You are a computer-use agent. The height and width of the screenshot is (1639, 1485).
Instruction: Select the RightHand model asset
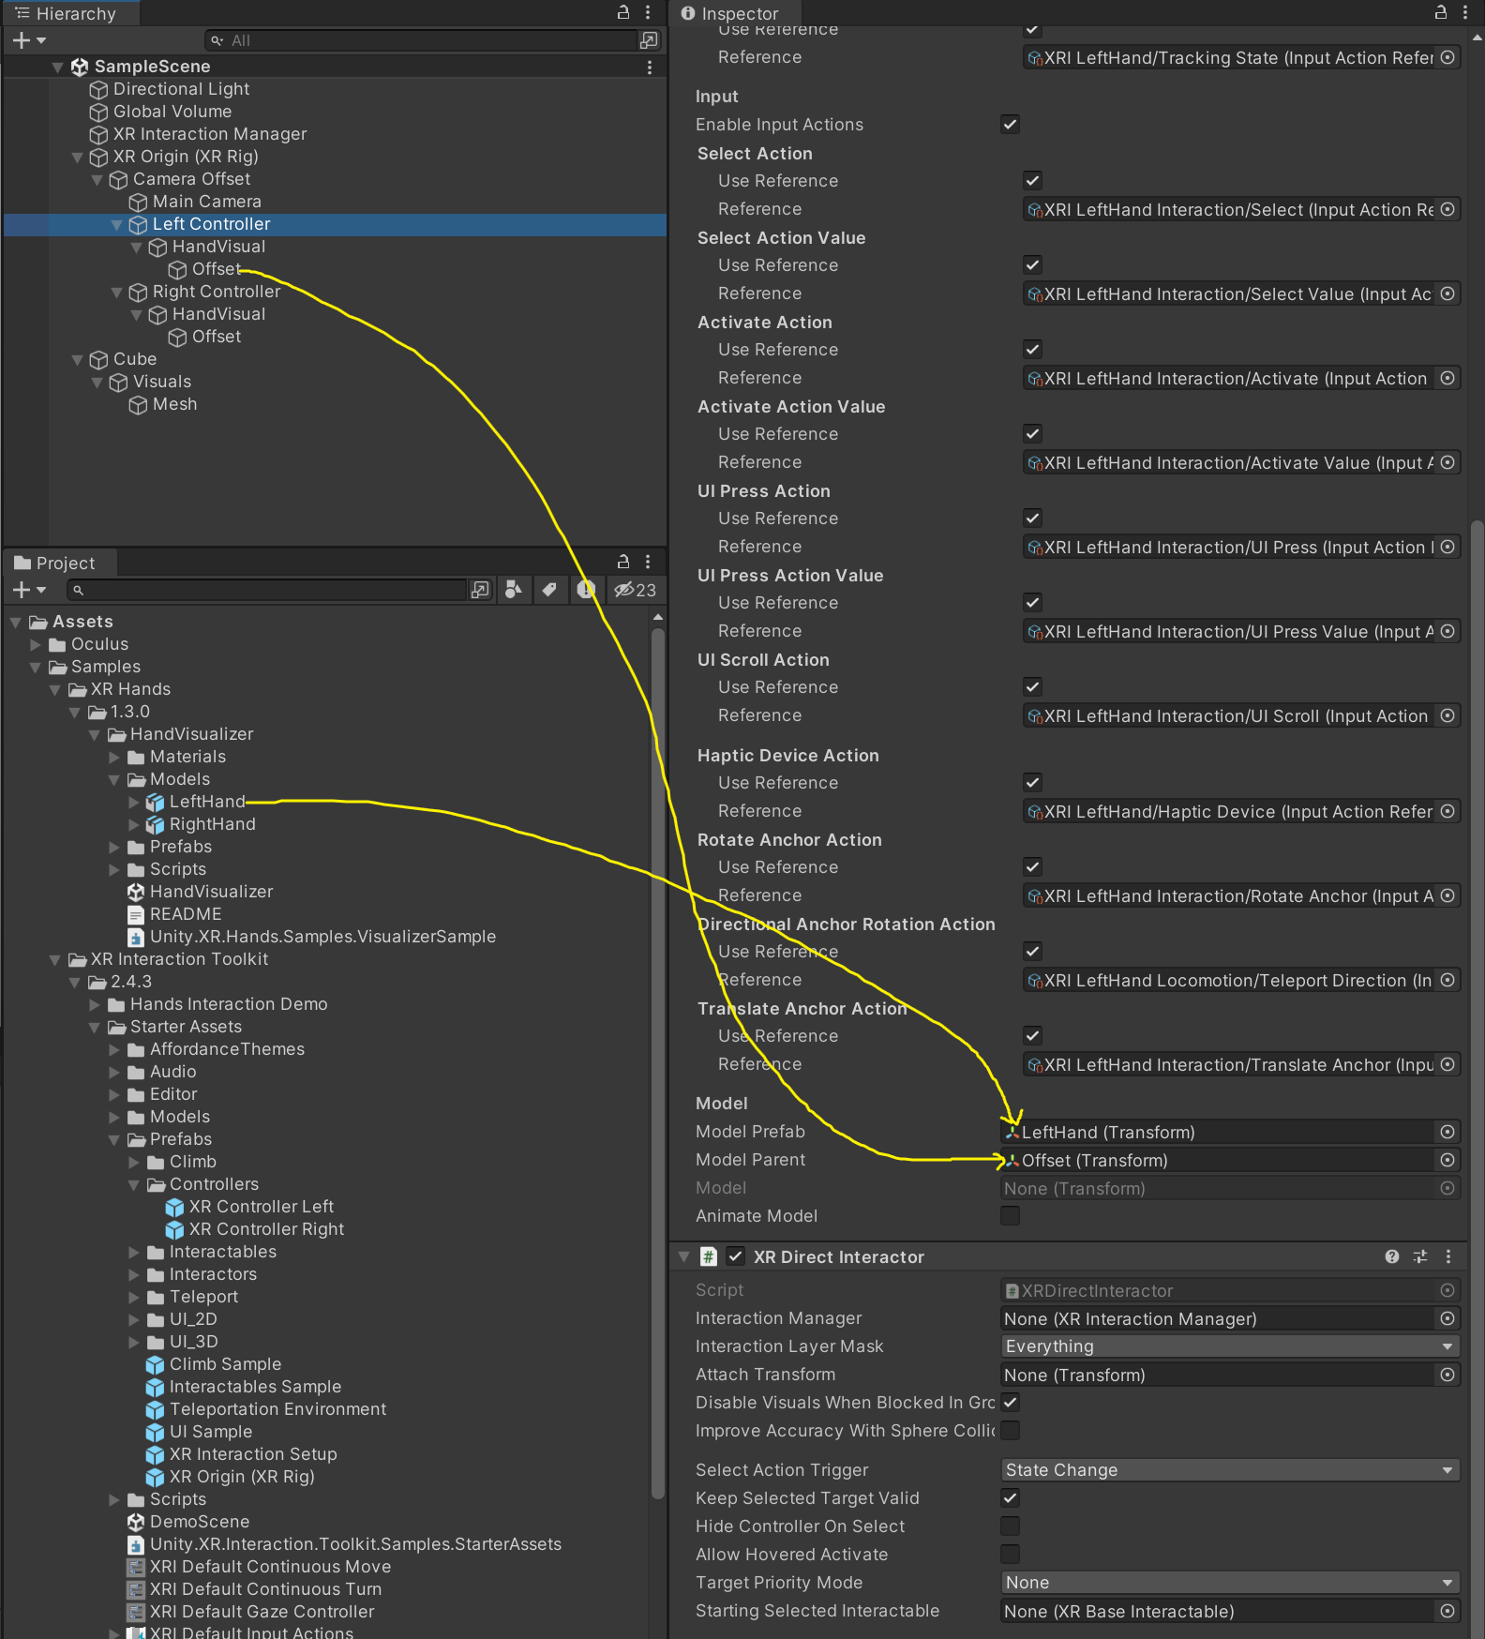click(213, 824)
